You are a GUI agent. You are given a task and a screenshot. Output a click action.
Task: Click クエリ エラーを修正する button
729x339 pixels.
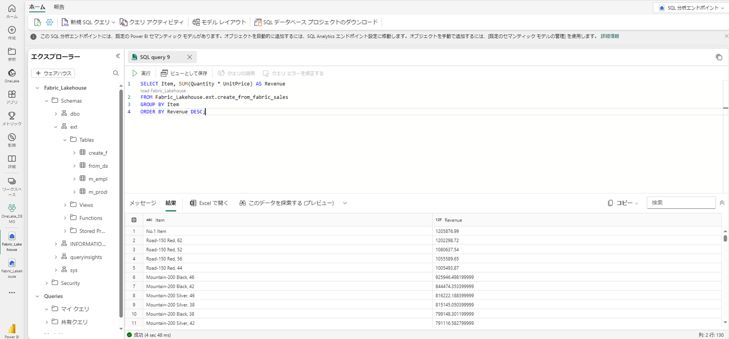click(293, 73)
